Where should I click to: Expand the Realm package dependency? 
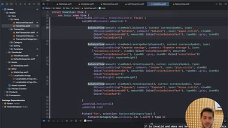click(x=3, y=103)
